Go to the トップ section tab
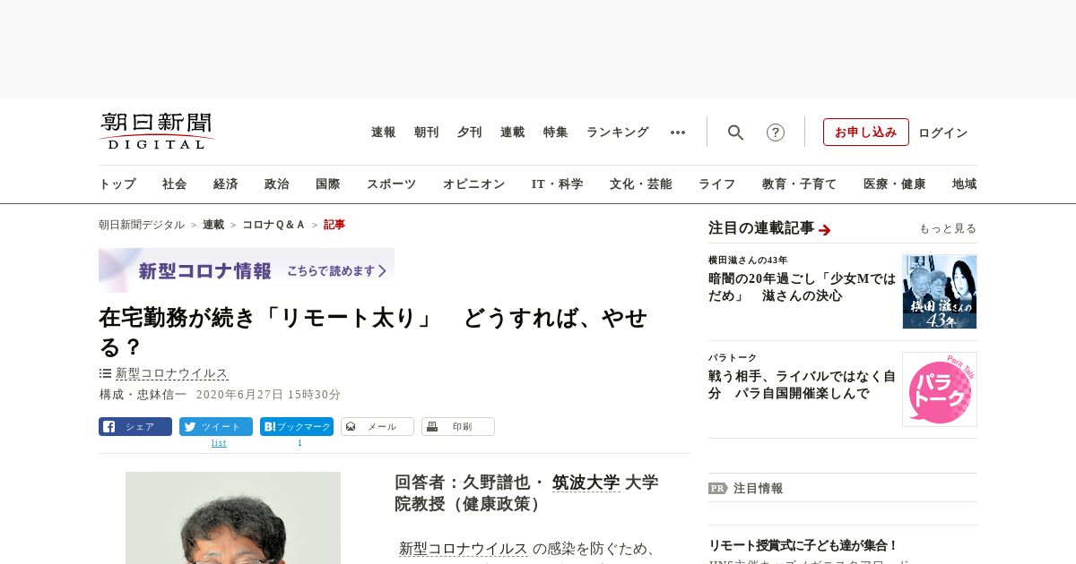 click(117, 184)
